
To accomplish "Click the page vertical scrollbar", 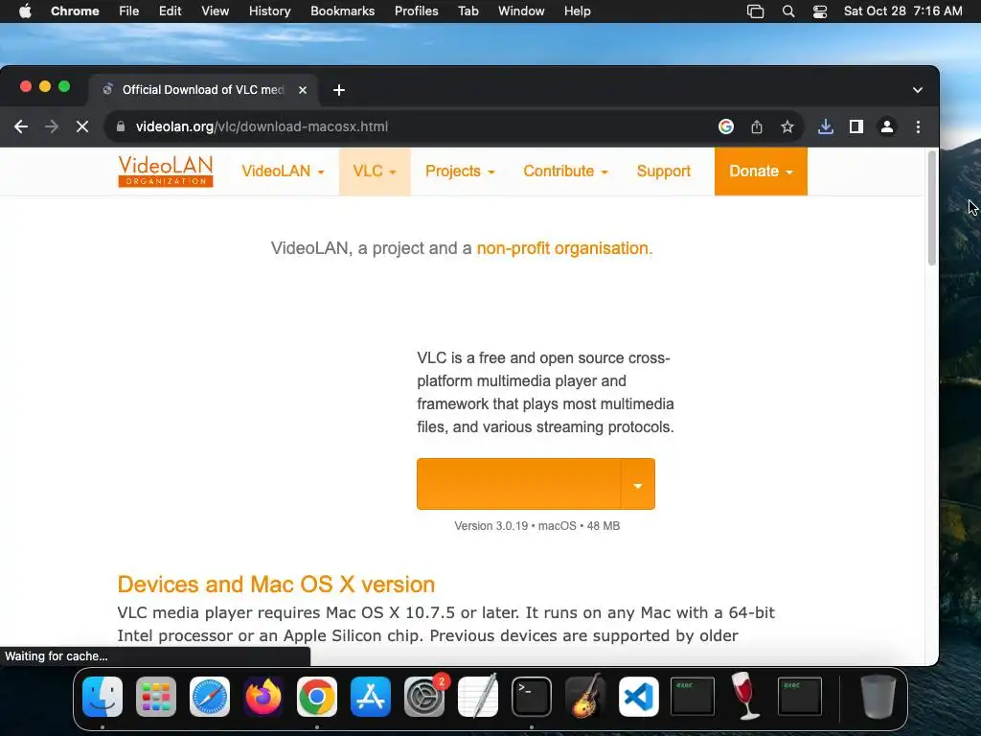I will pos(931,208).
